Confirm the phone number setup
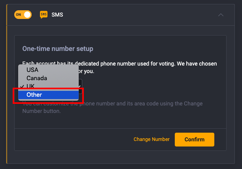 pos(195,139)
